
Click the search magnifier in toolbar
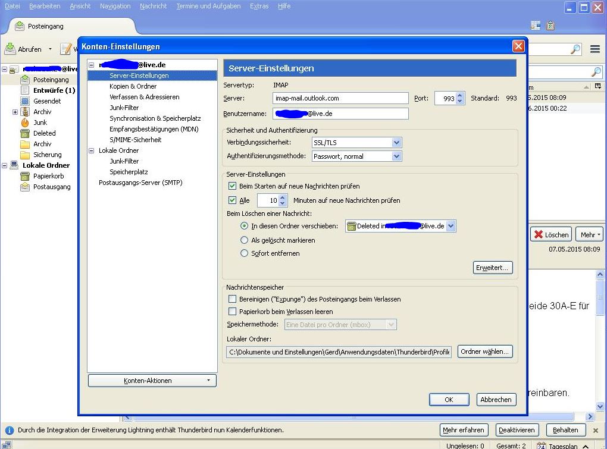point(575,50)
